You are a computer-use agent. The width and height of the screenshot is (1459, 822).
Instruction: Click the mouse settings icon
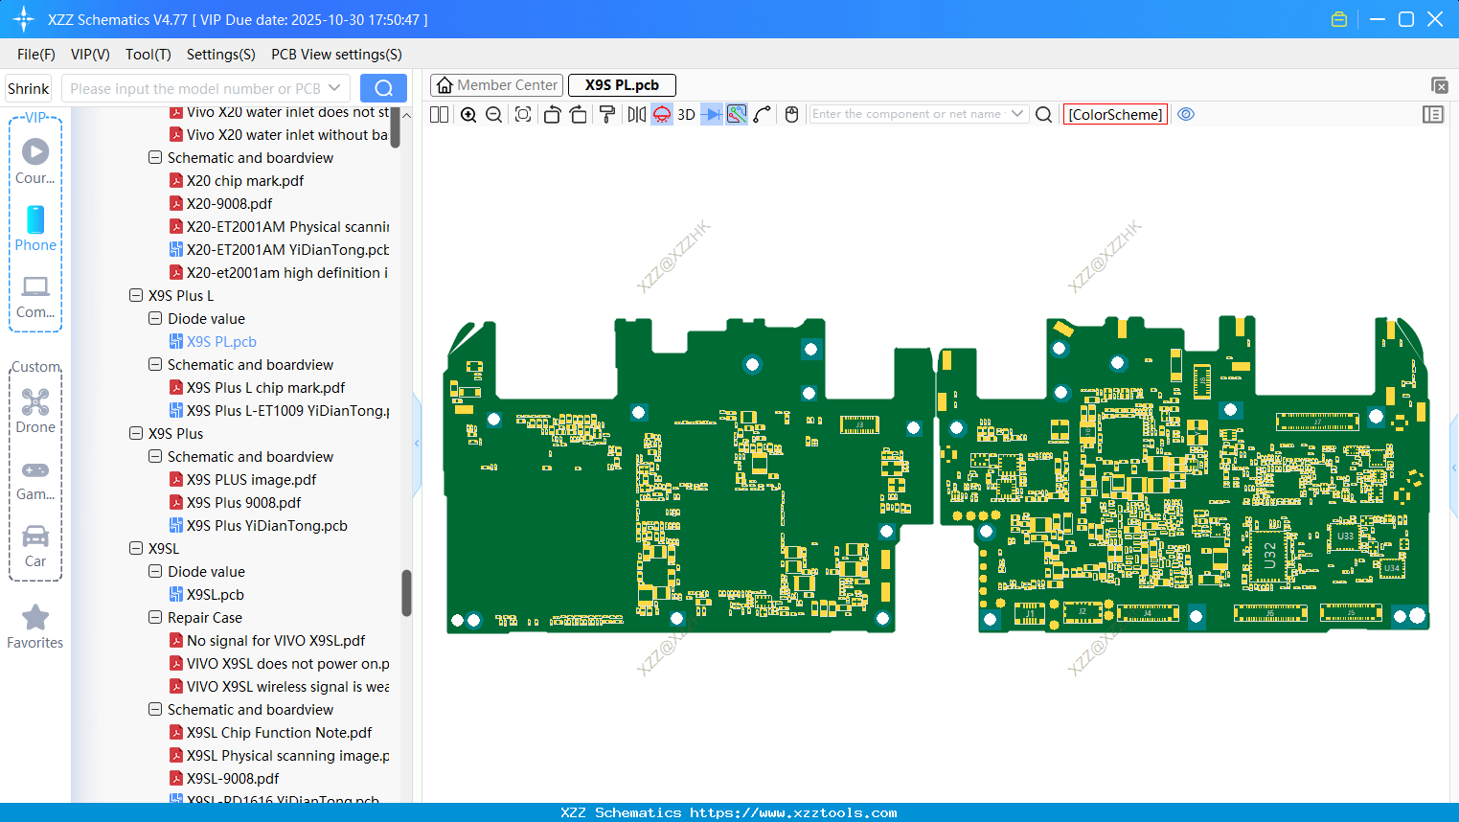[791, 115]
